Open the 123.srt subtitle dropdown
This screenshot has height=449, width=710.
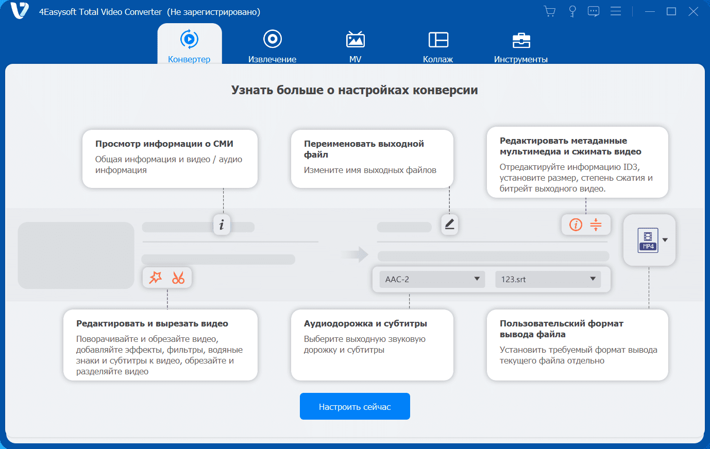pyautogui.click(x=548, y=279)
